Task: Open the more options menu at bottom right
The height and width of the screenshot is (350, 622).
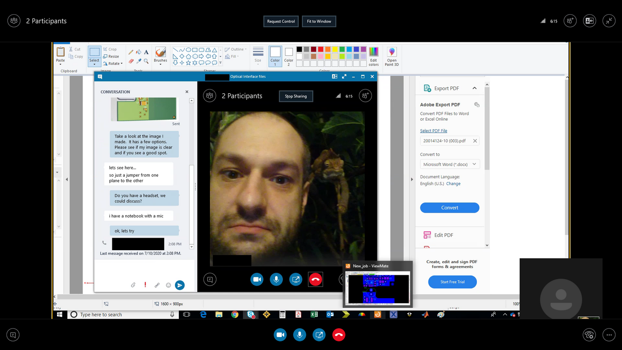Action: coord(609,335)
